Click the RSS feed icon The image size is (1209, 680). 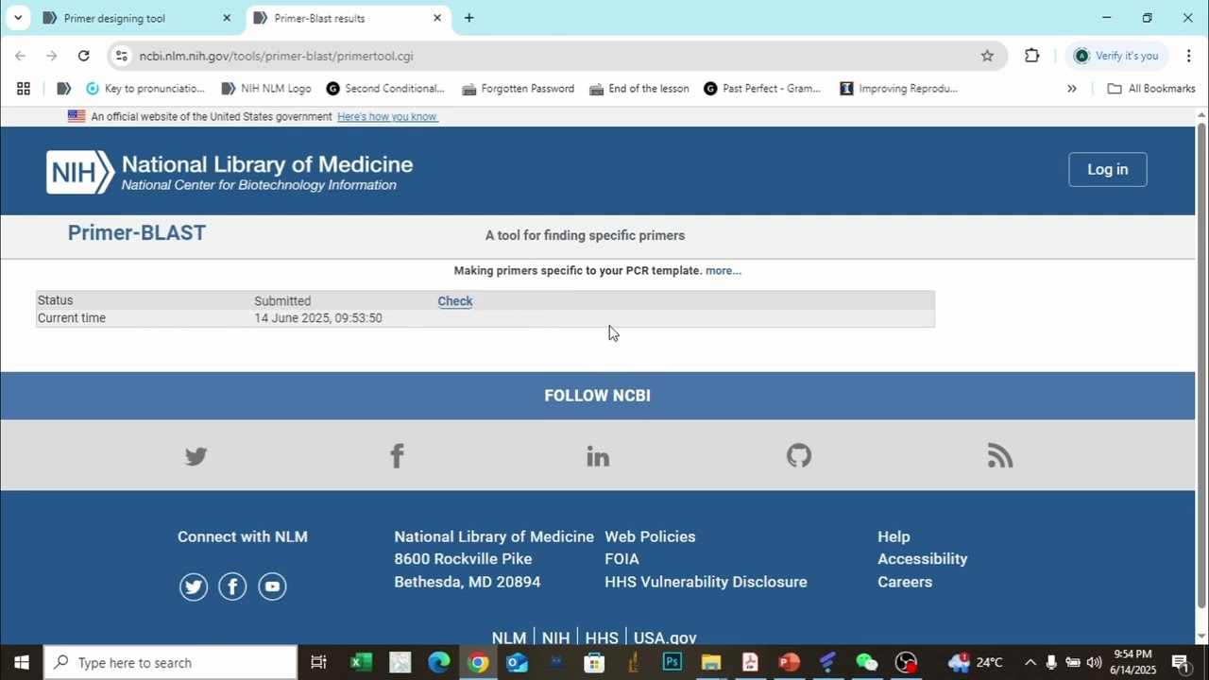1000,456
